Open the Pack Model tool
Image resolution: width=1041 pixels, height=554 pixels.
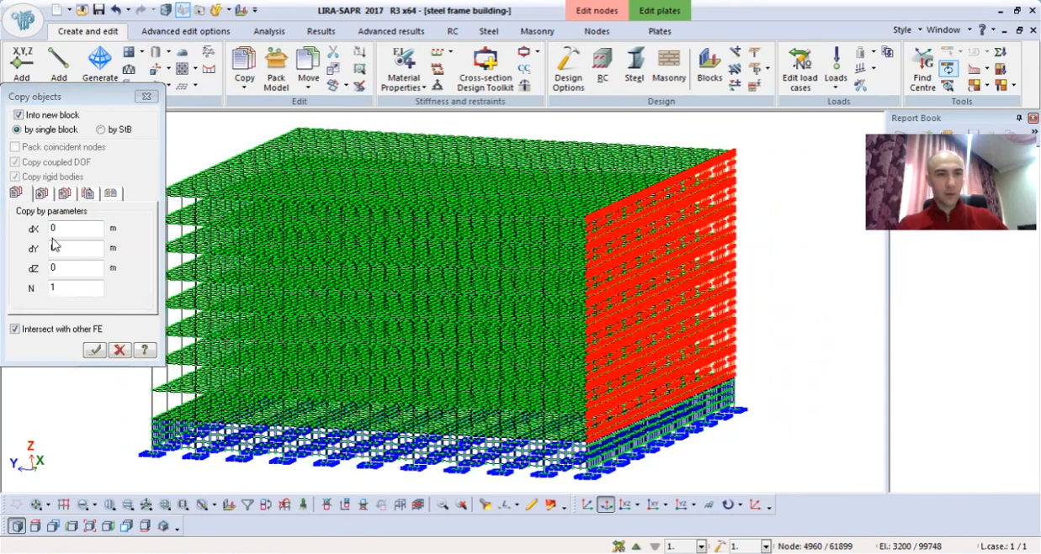[276, 60]
